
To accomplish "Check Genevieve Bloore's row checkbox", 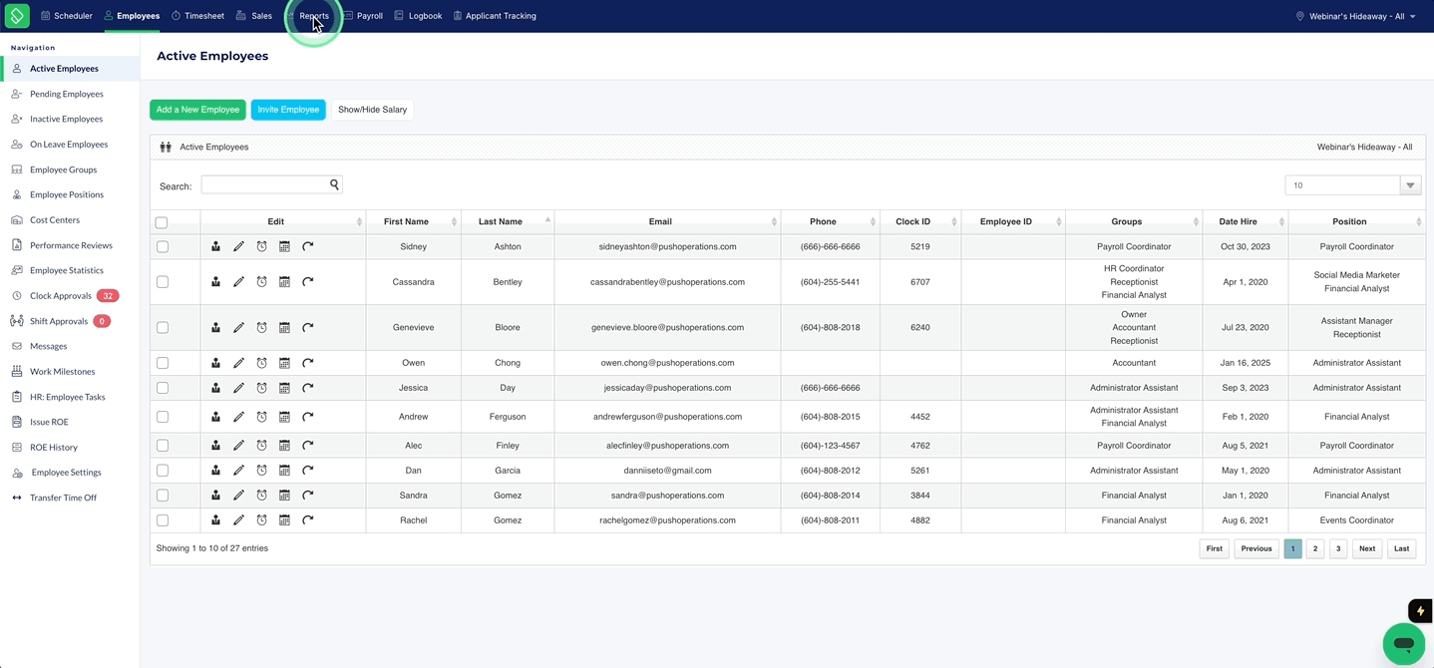I will (x=163, y=327).
